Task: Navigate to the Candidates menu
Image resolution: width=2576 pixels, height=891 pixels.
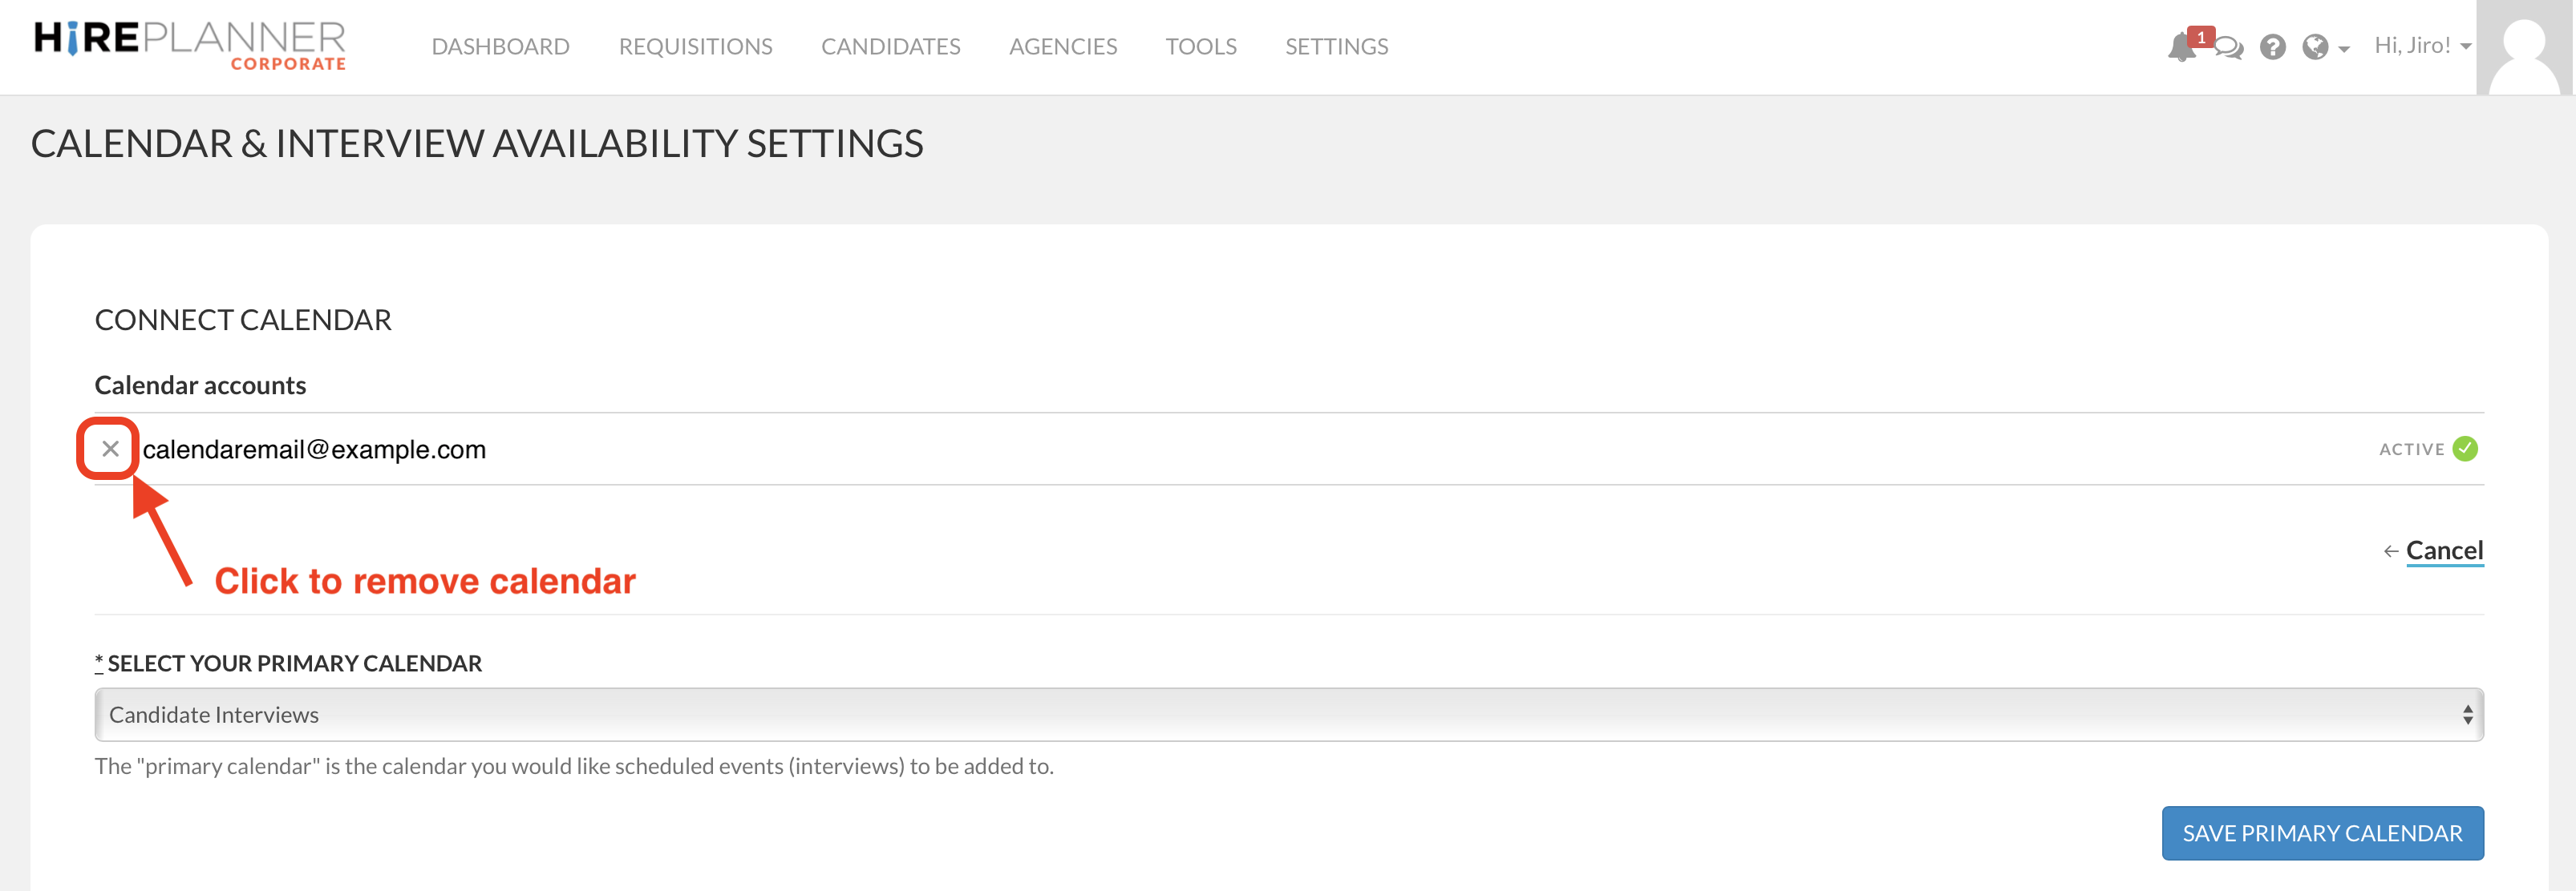Action: click(x=890, y=47)
